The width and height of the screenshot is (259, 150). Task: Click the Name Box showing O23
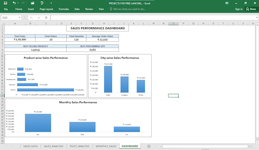click(10, 17)
